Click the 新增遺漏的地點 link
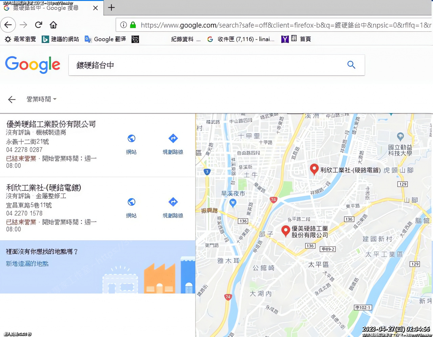 [27, 264]
